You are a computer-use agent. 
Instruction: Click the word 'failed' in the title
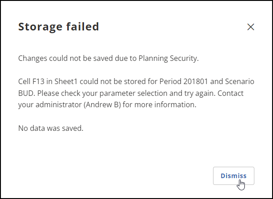click(x=84, y=27)
